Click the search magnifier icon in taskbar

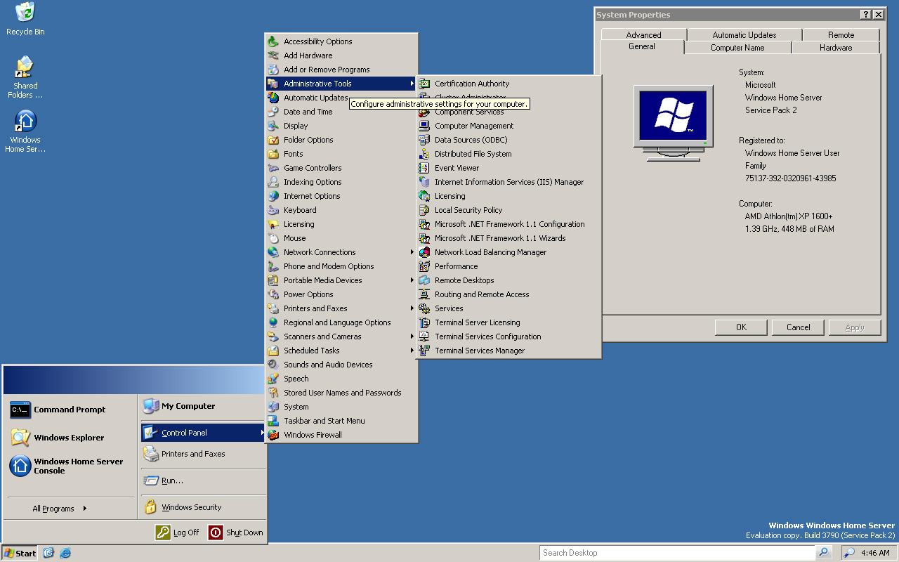[824, 553]
